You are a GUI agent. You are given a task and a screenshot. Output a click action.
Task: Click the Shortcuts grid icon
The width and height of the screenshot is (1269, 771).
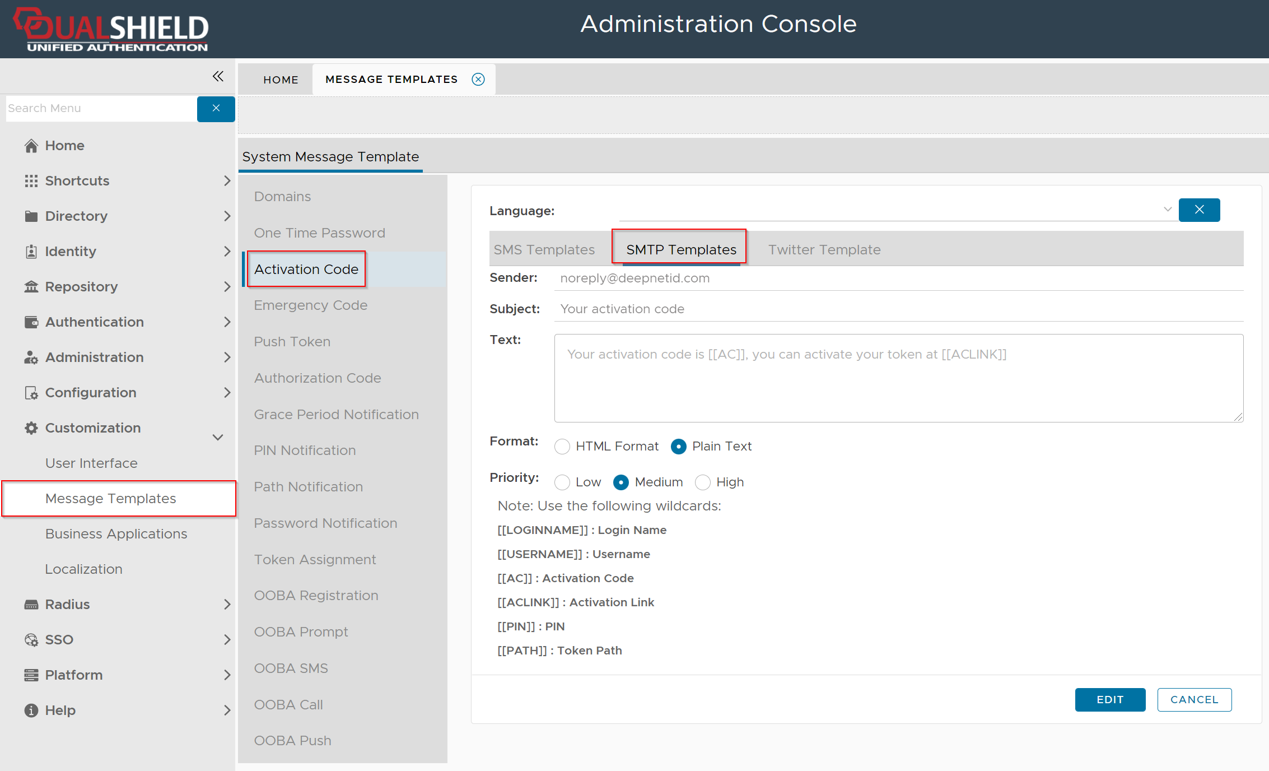pos(31,181)
